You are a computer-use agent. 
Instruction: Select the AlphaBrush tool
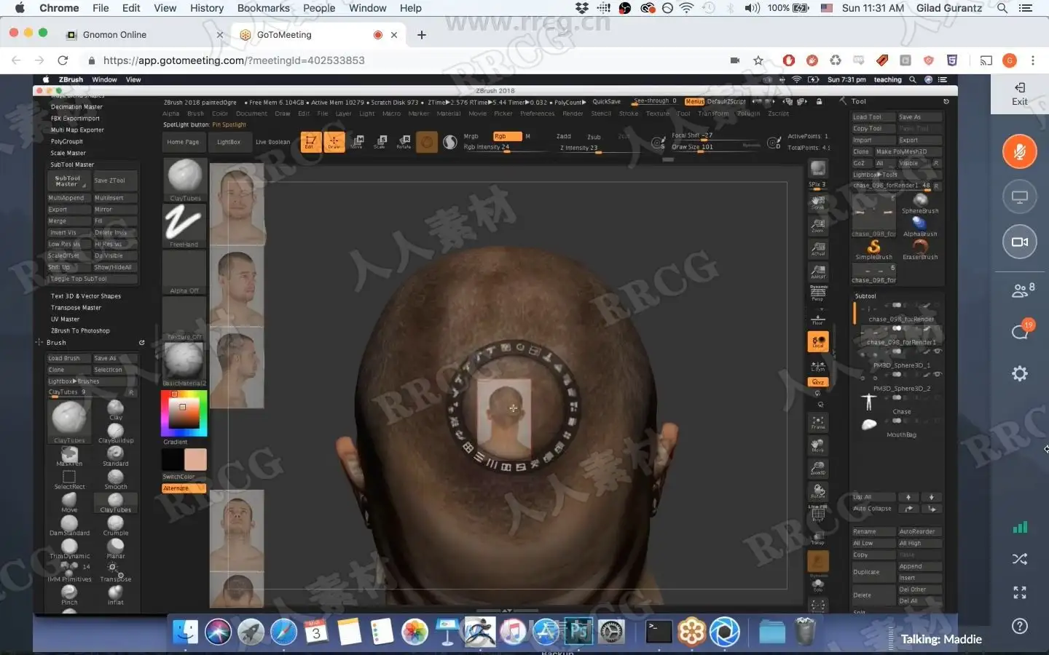[x=920, y=226]
